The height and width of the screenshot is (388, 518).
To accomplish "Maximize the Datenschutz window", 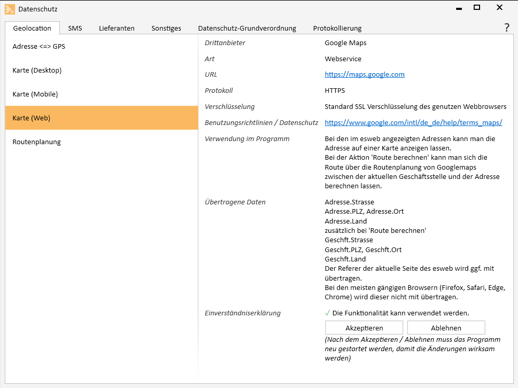I will point(476,8).
